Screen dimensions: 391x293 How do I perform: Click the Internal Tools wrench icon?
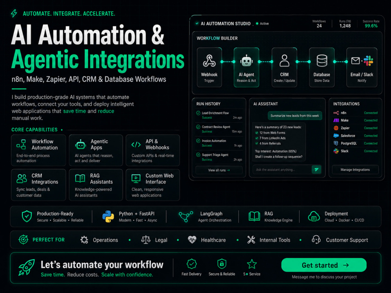(251, 240)
